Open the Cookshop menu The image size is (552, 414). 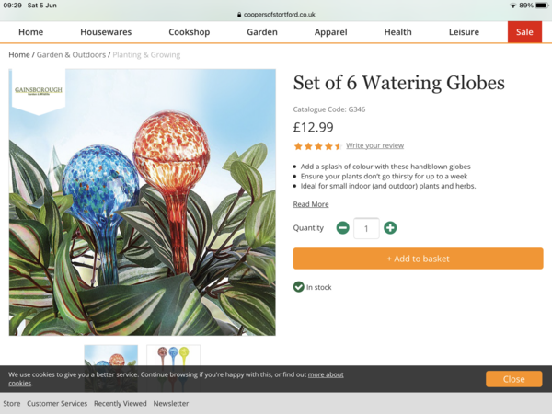[x=189, y=32]
